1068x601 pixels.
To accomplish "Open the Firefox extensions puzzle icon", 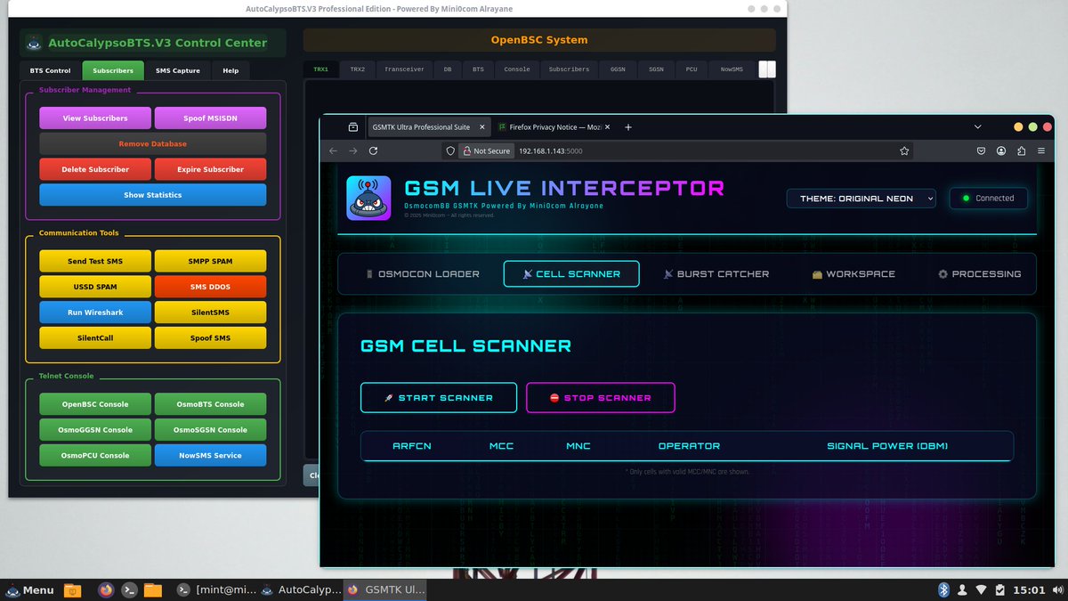I will [x=1022, y=151].
